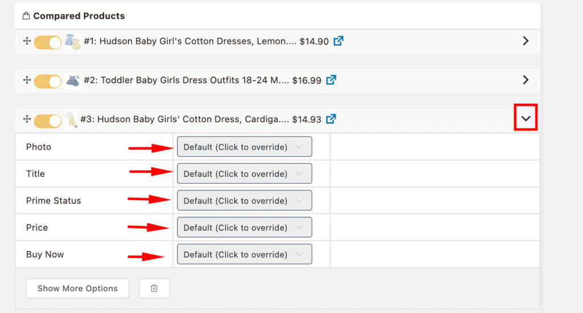Open external link for #1 Hudson Baby Girl's Cotton Dresses
Image resolution: width=583 pixels, height=313 pixels.
point(338,41)
